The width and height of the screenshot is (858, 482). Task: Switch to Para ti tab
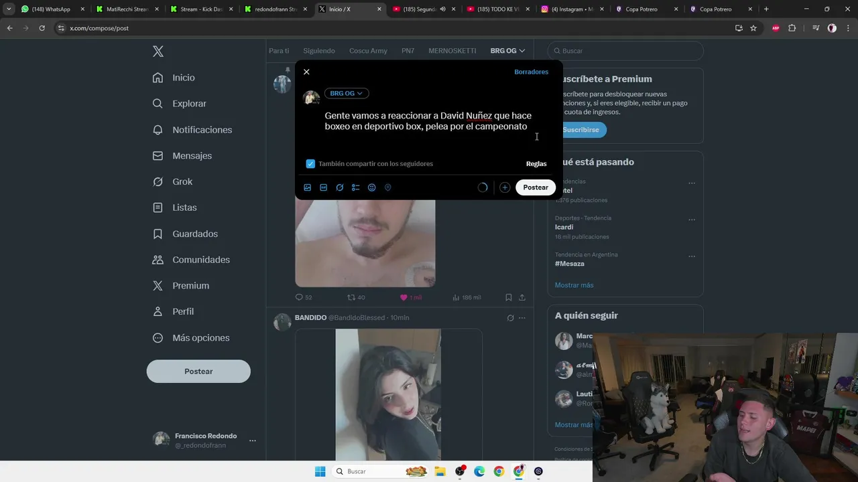pyautogui.click(x=279, y=51)
